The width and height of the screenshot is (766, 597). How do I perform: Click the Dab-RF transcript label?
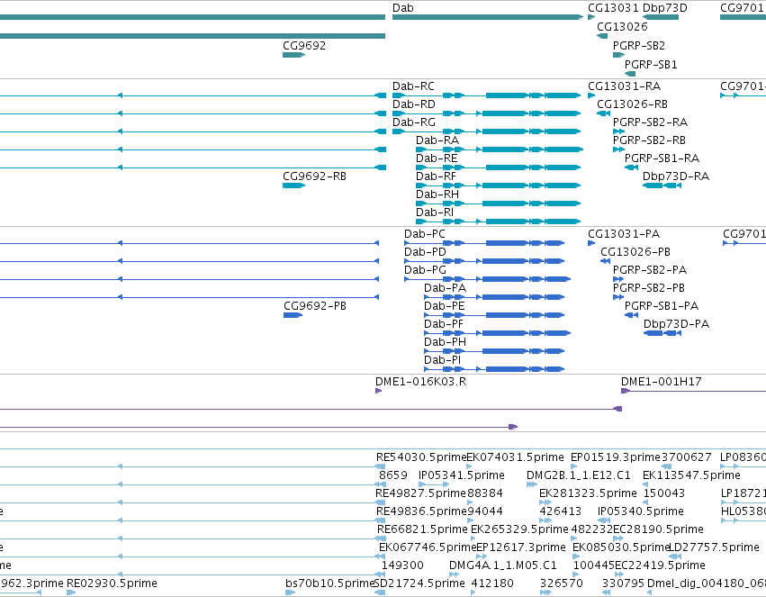coord(436,176)
